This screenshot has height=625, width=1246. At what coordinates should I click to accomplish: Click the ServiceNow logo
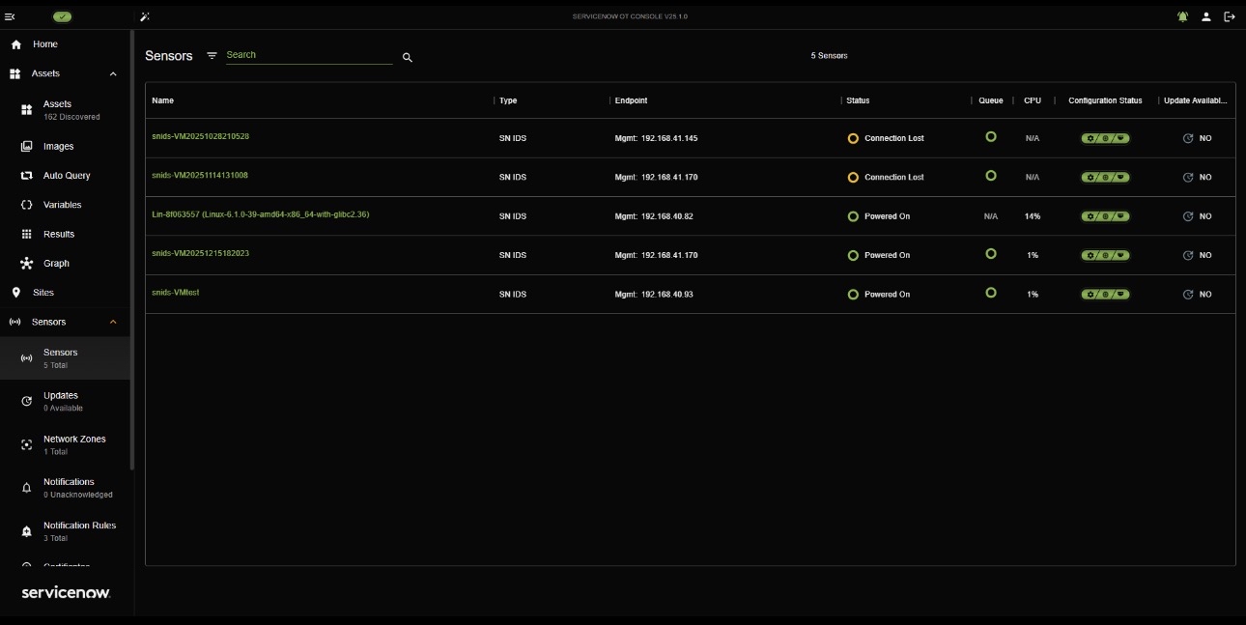pyautogui.click(x=66, y=592)
